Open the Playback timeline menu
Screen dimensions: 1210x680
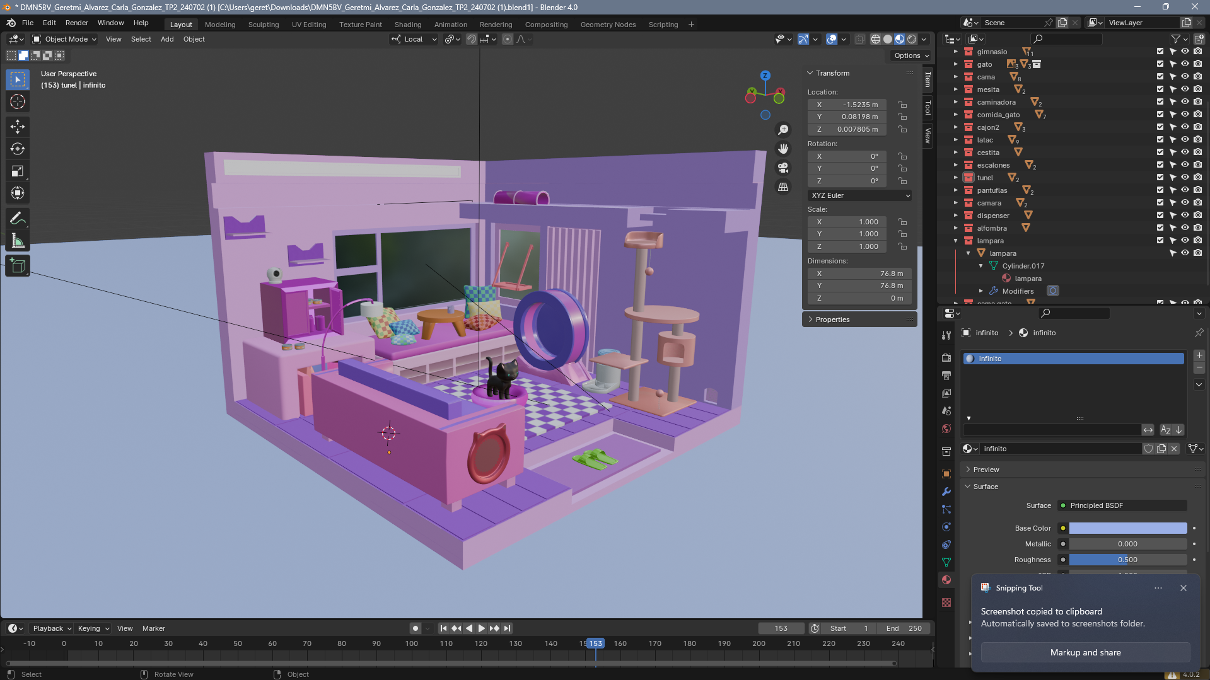pyautogui.click(x=51, y=628)
